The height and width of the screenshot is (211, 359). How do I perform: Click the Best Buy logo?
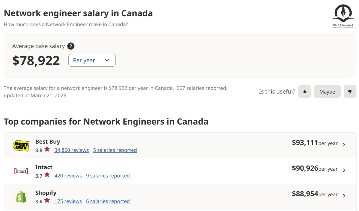click(x=21, y=146)
